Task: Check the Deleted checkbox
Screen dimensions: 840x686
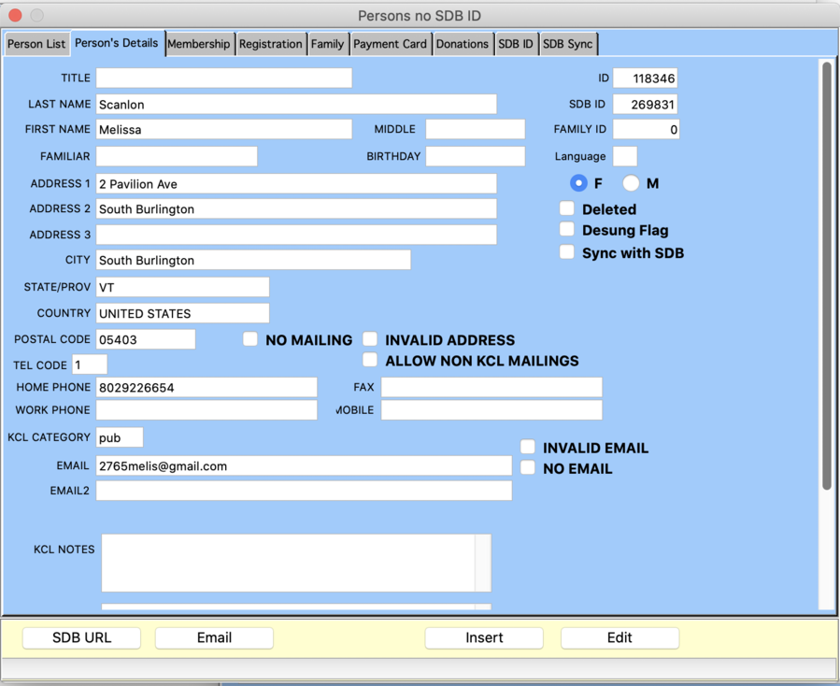Action: click(567, 208)
